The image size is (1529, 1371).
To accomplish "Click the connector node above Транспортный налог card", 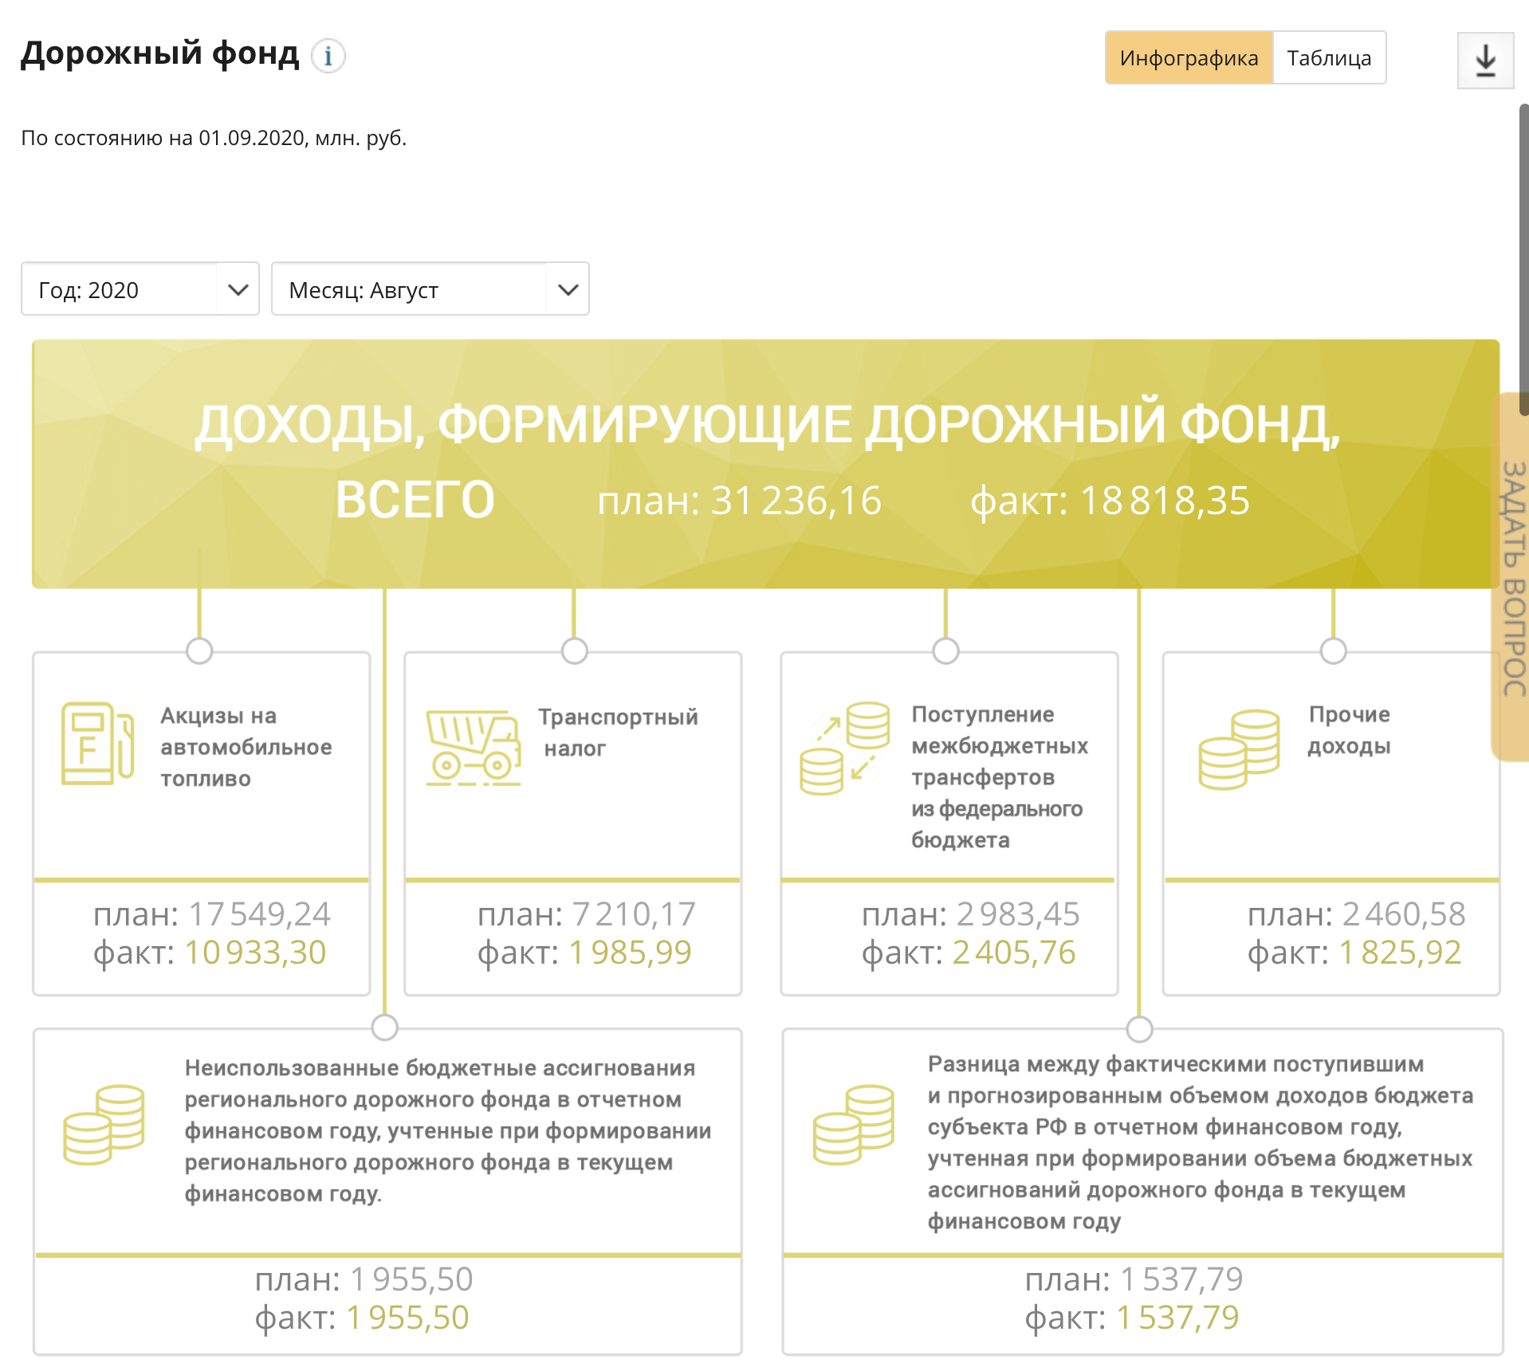I will coord(574,650).
